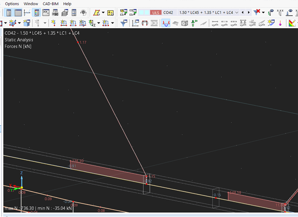Click the stacked layers printout icon
298x217 pixels.
pos(65,13)
